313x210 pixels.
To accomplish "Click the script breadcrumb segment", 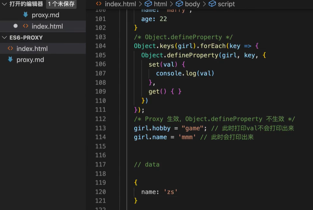I will click(x=226, y=4).
